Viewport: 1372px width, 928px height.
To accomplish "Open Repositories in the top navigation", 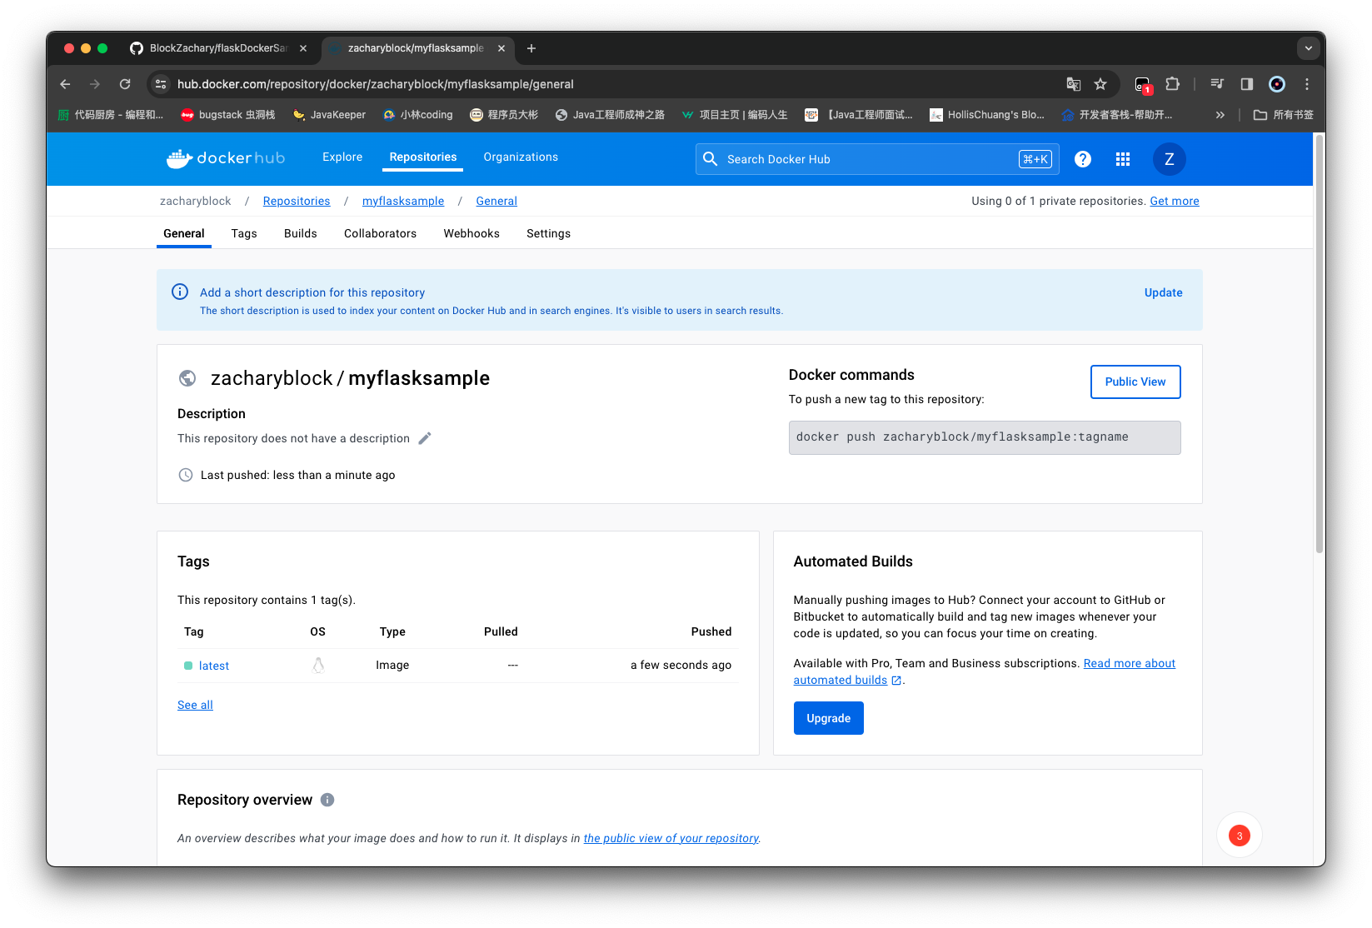I will tap(423, 157).
